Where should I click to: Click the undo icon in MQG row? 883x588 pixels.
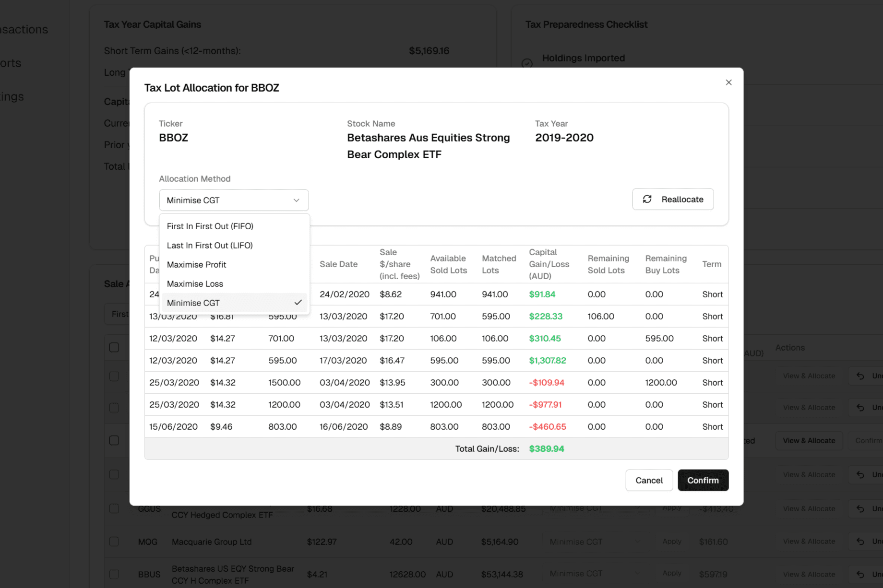pyautogui.click(x=860, y=541)
